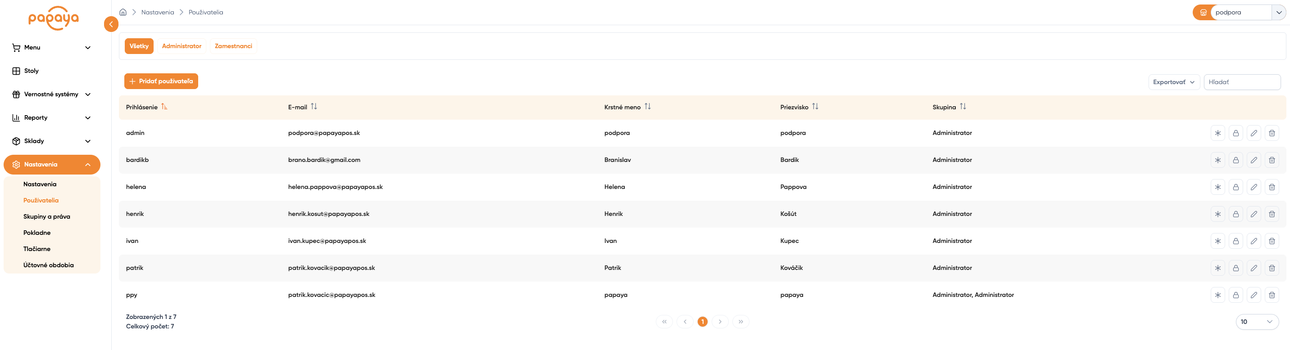Delete the admin user with trash icon

tap(1272, 133)
